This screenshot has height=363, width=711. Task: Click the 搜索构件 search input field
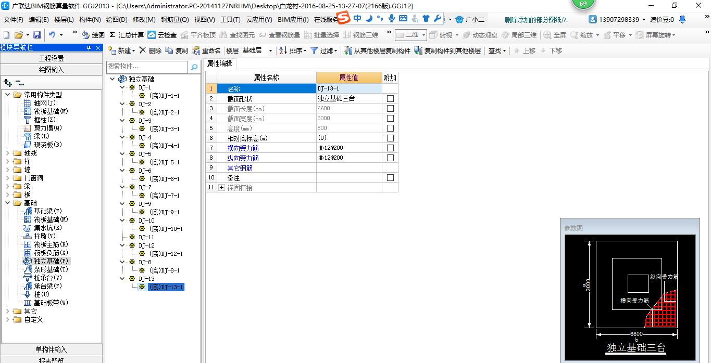(147, 67)
